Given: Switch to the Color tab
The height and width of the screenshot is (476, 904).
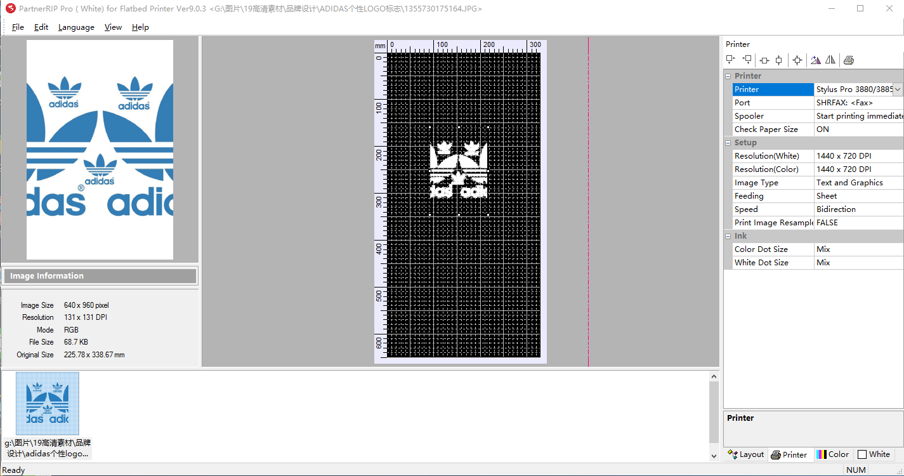Looking at the screenshot, I should (833, 454).
